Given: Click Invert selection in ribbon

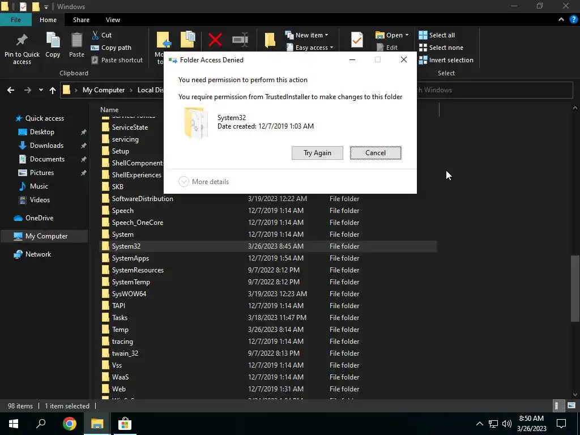Looking at the screenshot, I should tap(446, 60).
